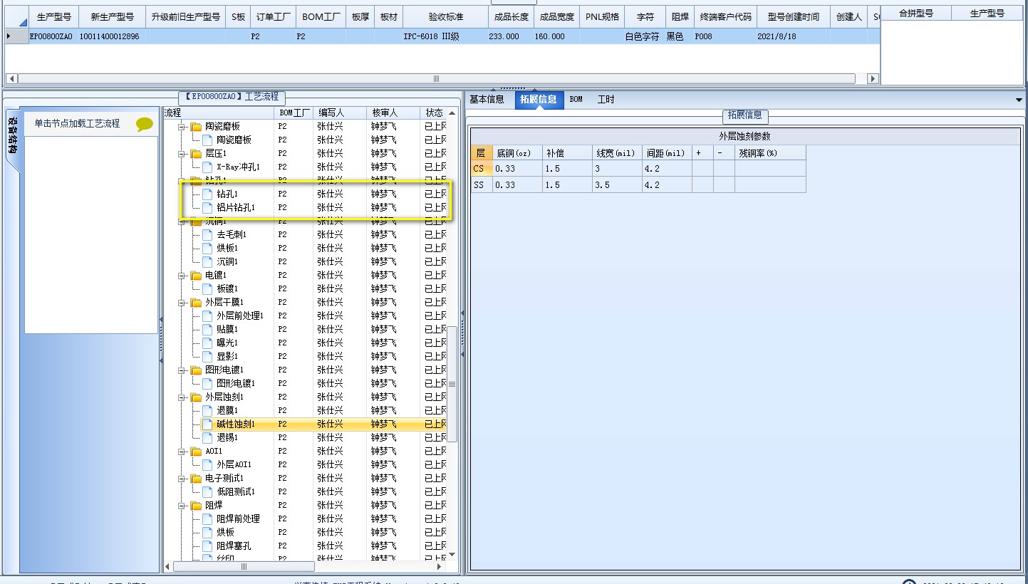Click the document icon of 显影1

tap(207, 356)
